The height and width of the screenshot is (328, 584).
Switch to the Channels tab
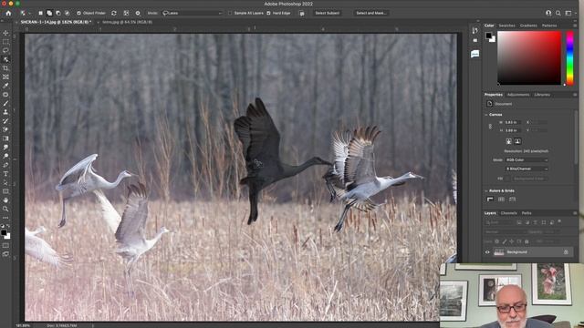509,213
